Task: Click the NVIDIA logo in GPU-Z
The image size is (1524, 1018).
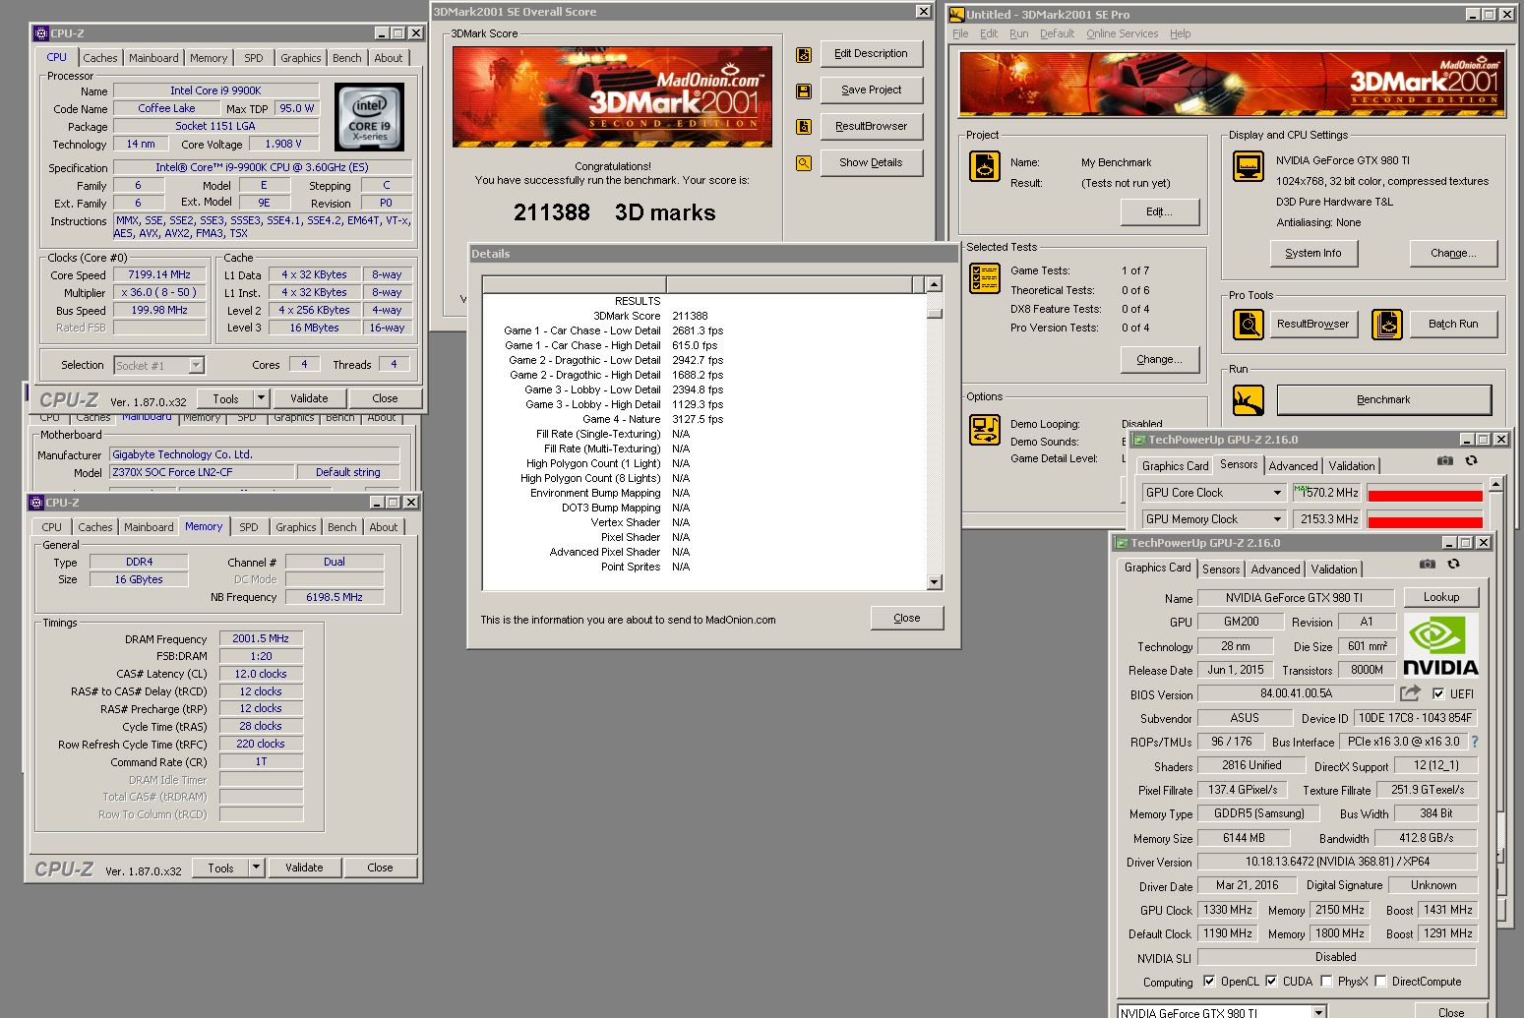Action: coord(1440,645)
